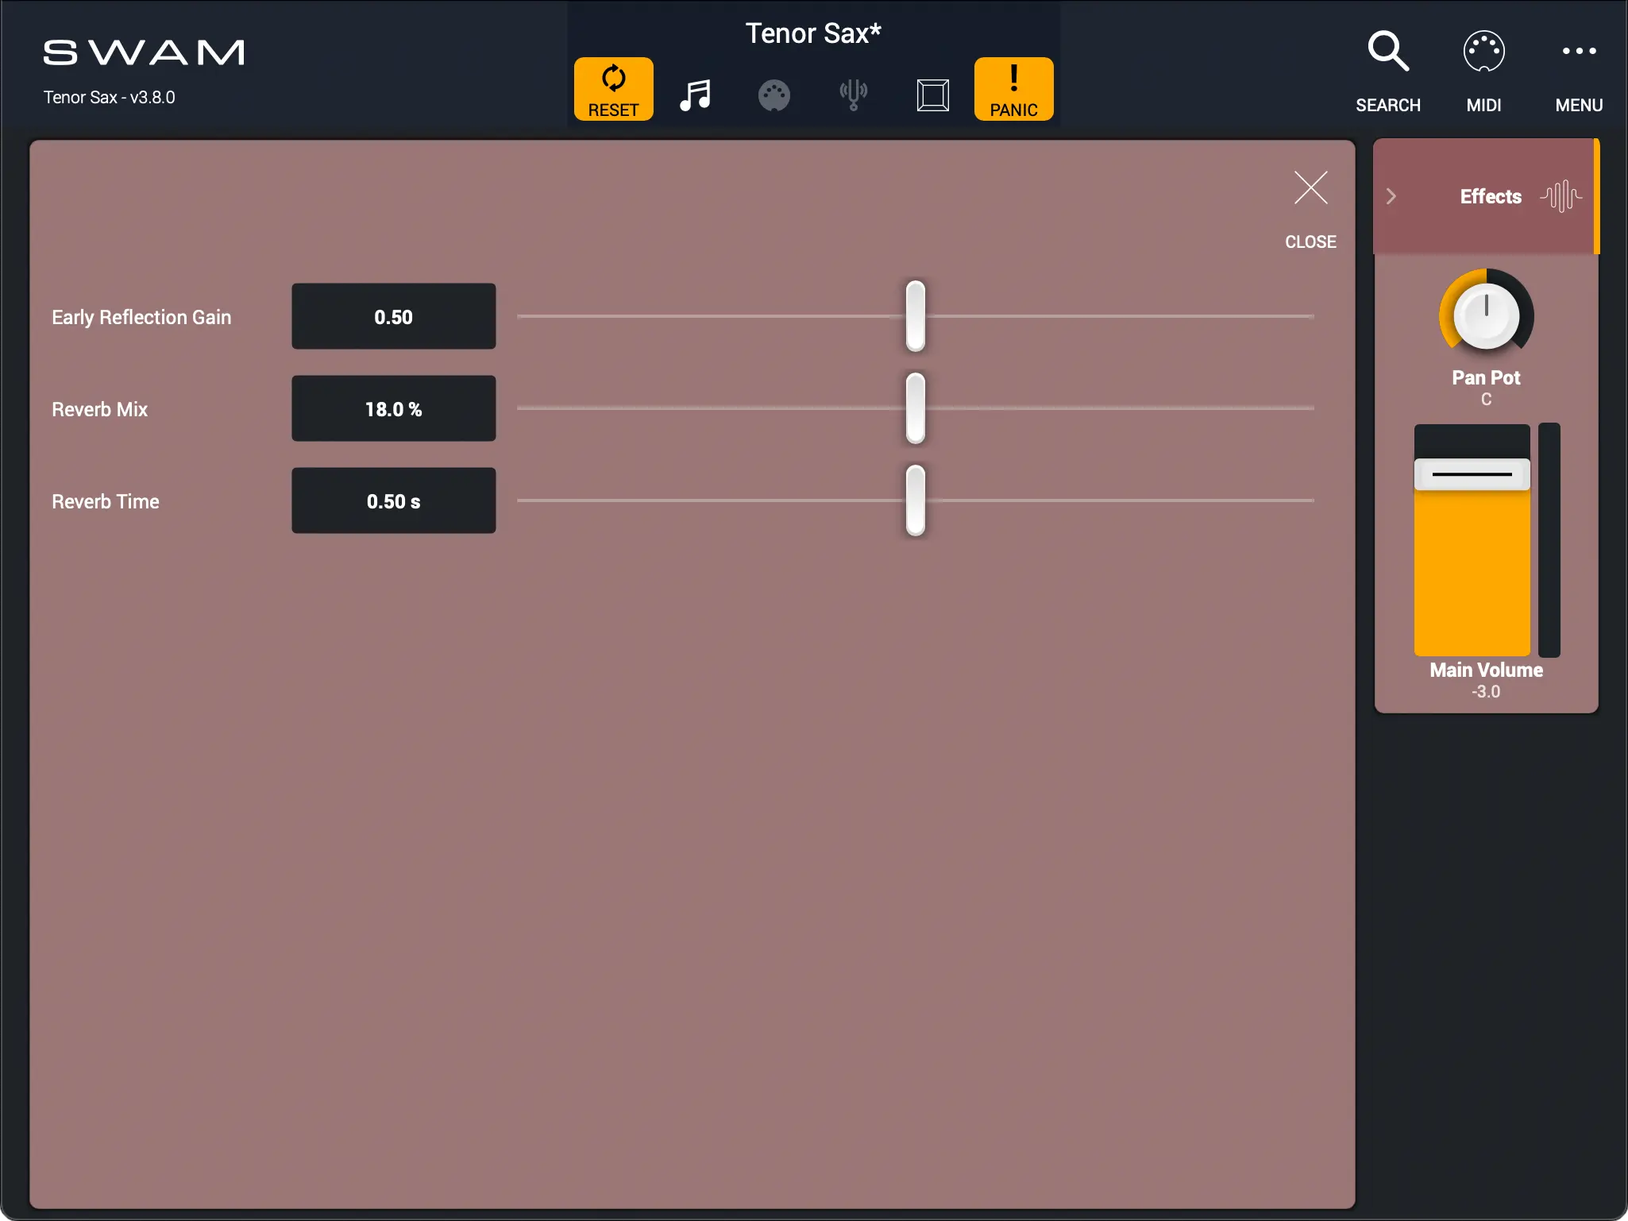Click the RESET button
The width and height of the screenshot is (1628, 1221).
(x=613, y=89)
